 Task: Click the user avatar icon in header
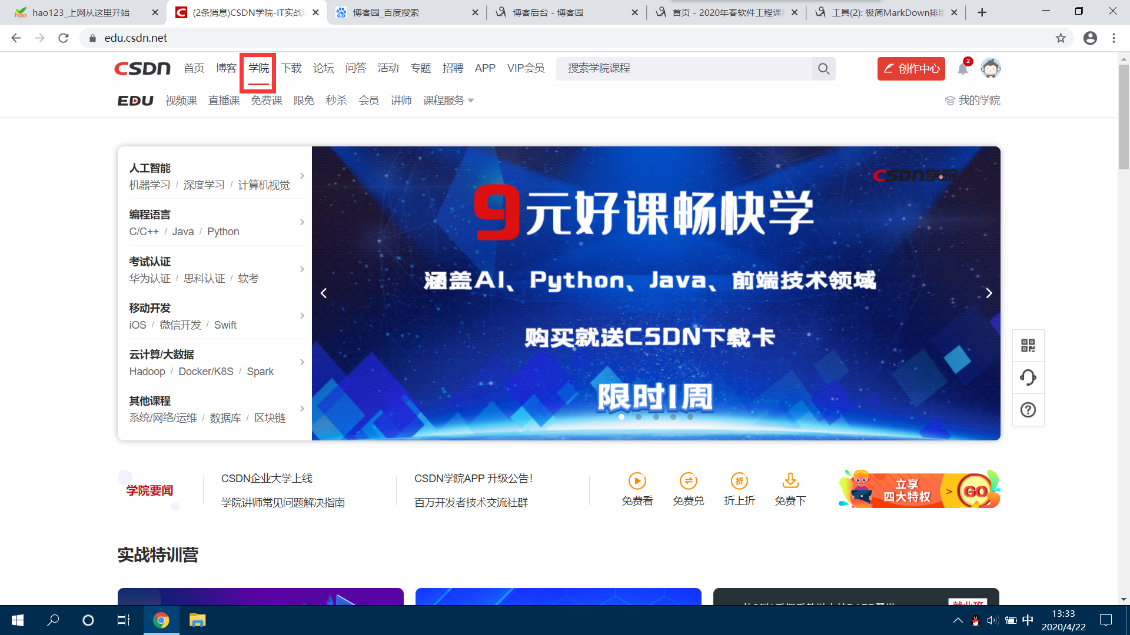coord(991,69)
